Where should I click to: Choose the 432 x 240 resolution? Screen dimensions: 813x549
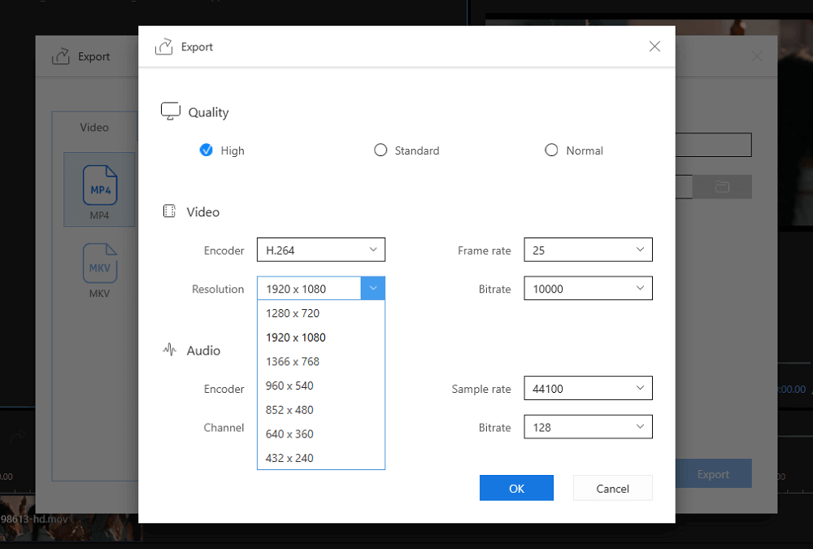289,458
